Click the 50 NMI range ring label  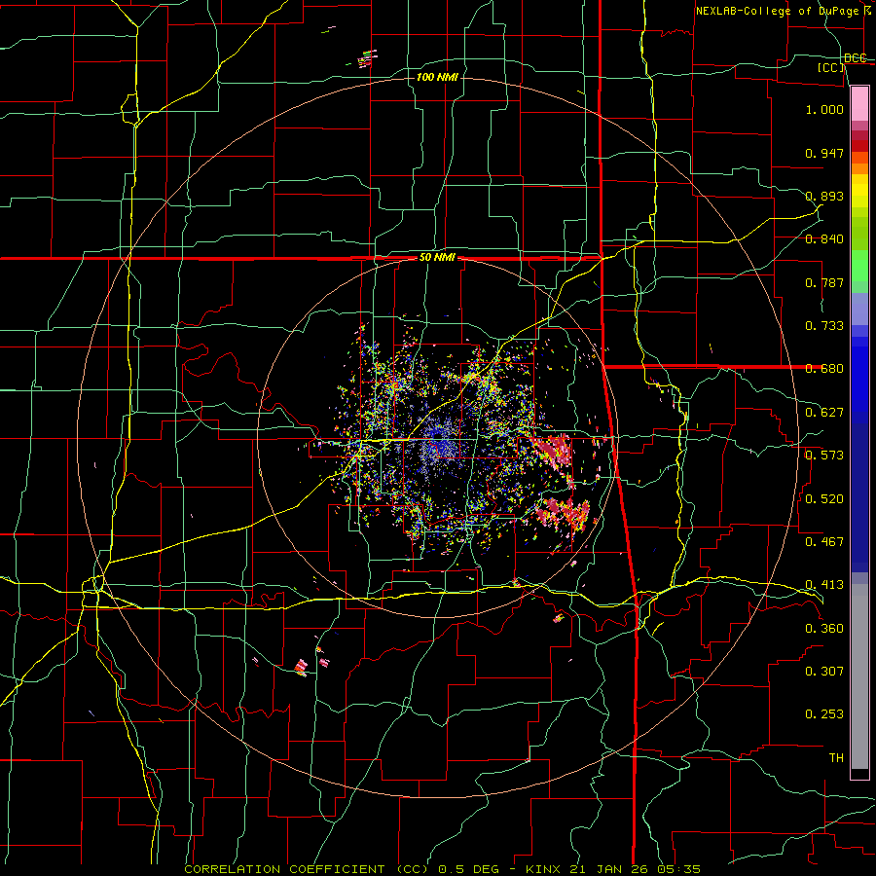(x=437, y=258)
